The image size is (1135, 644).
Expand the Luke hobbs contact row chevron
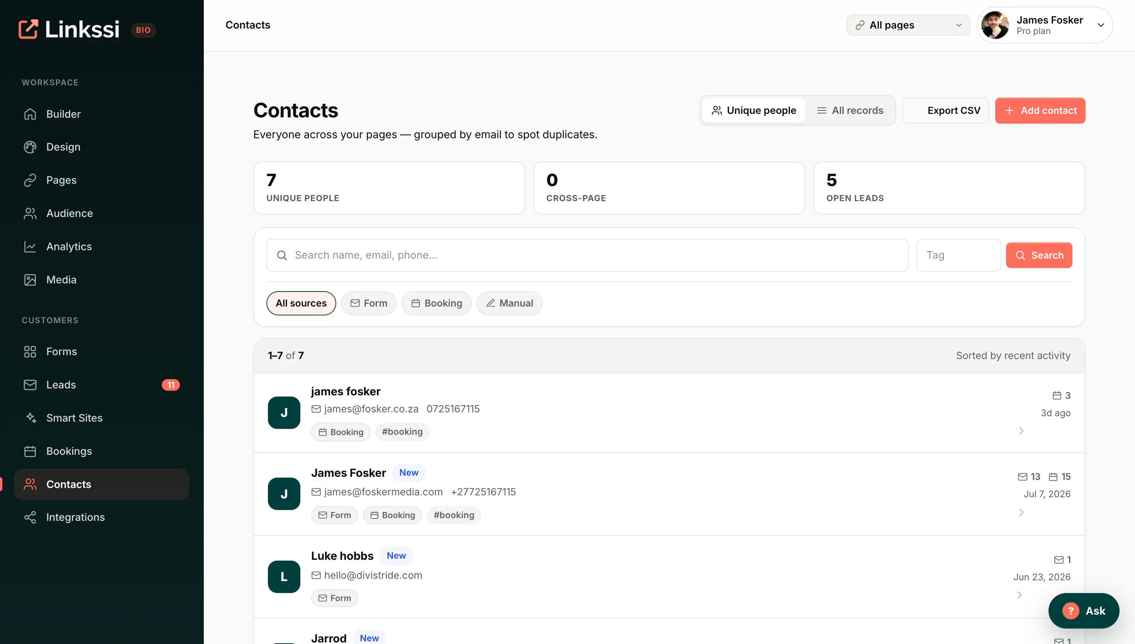[x=1019, y=595]
